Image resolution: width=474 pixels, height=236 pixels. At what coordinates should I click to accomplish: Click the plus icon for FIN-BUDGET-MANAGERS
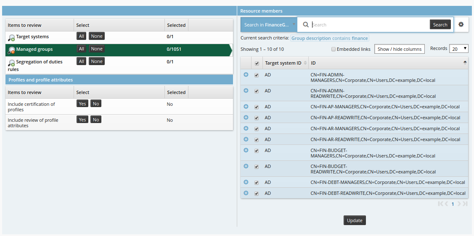click(x=246, y=150)
